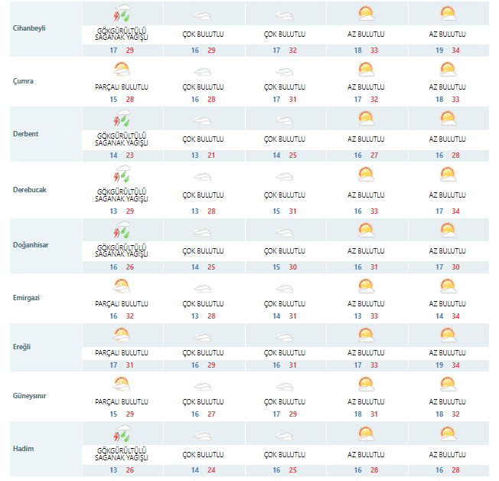Viewport: 499px width, 481px height.
Task: Click Emirgazi's partly cloudy sun icon
Action: (x=122, y=286)
